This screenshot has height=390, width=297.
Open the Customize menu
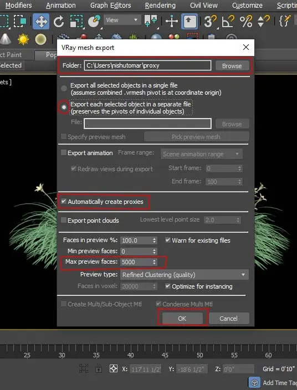point(247,5)
